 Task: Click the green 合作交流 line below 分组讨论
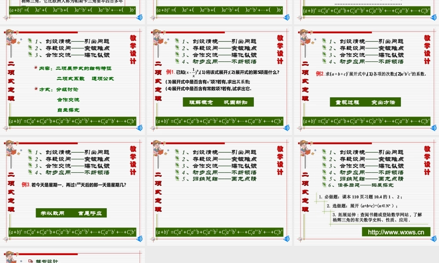(68, 100)
